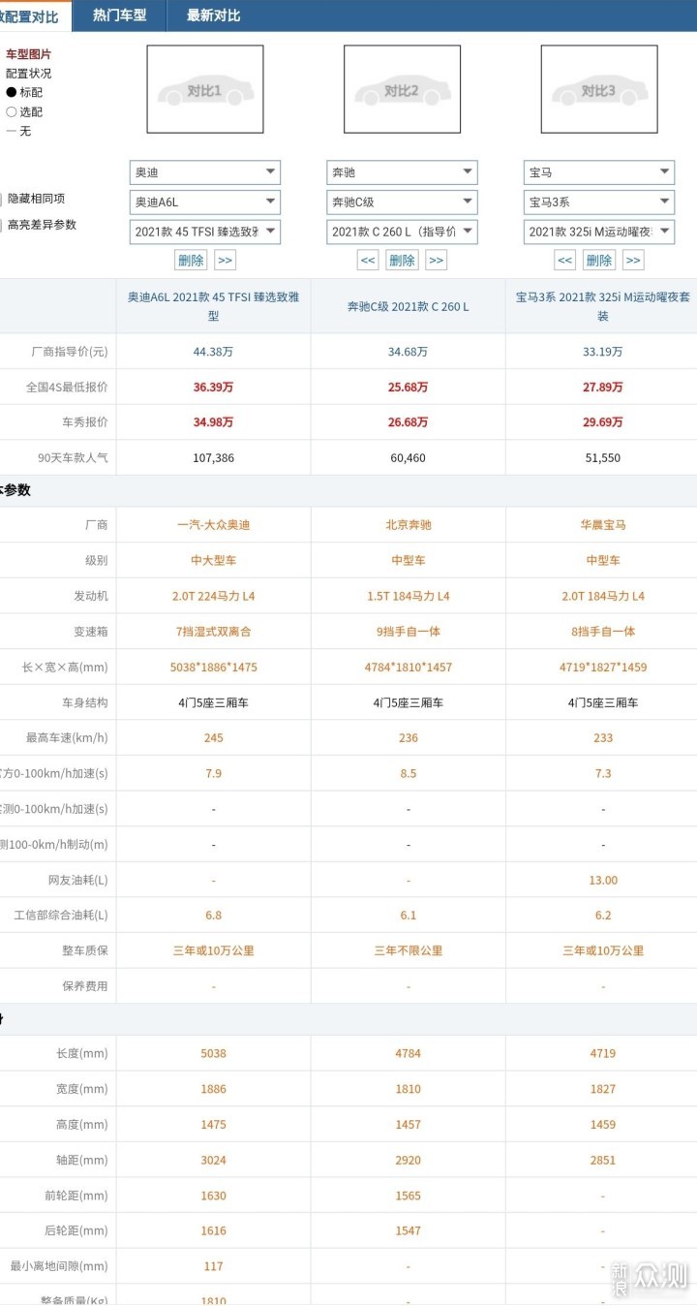697x1306 pixels.
Task: Toggle the 高亮差异参数 checkbox
Action: (x=1, y=225)
